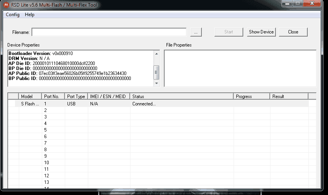328x195 pixels.
Task: Click the Status column header
Action: click(181, 97)
